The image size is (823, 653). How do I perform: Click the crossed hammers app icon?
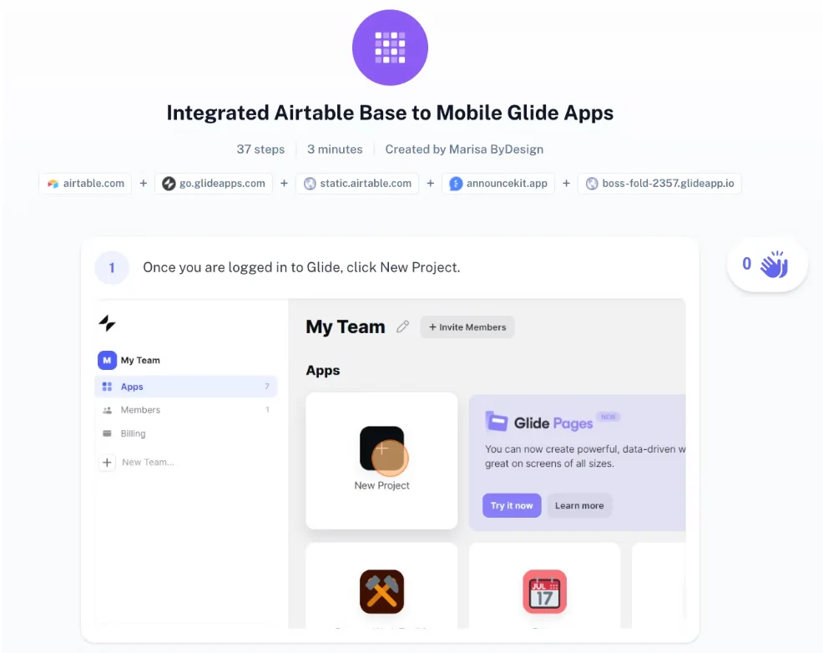coord(381,591)
